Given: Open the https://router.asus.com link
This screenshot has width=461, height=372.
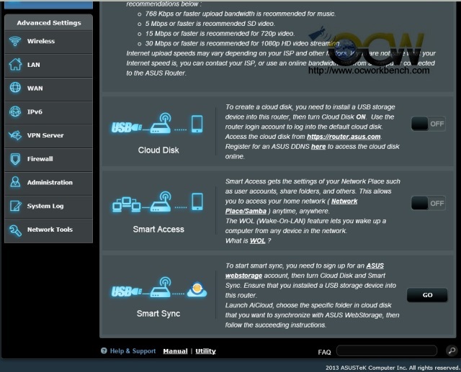Looking at the screenshot, I should click(344, 137).
